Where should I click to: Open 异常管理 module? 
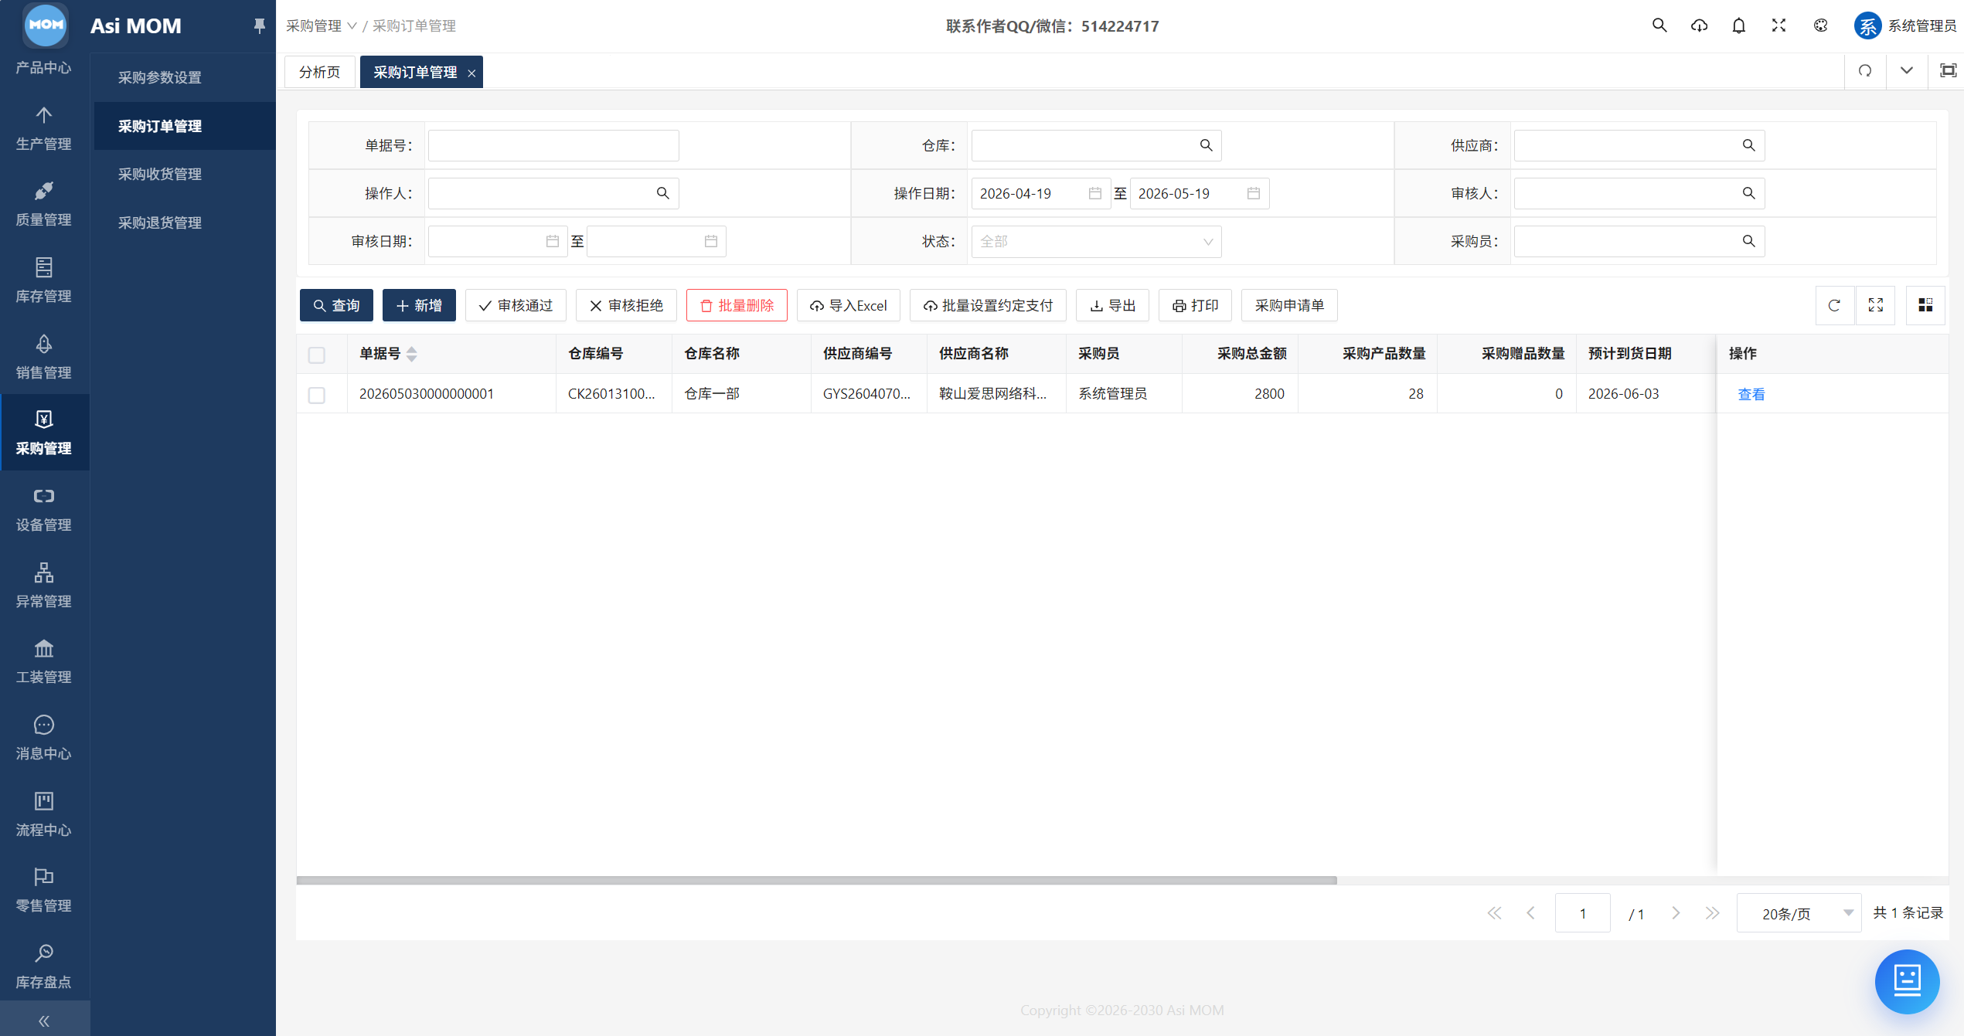(44, 586)
